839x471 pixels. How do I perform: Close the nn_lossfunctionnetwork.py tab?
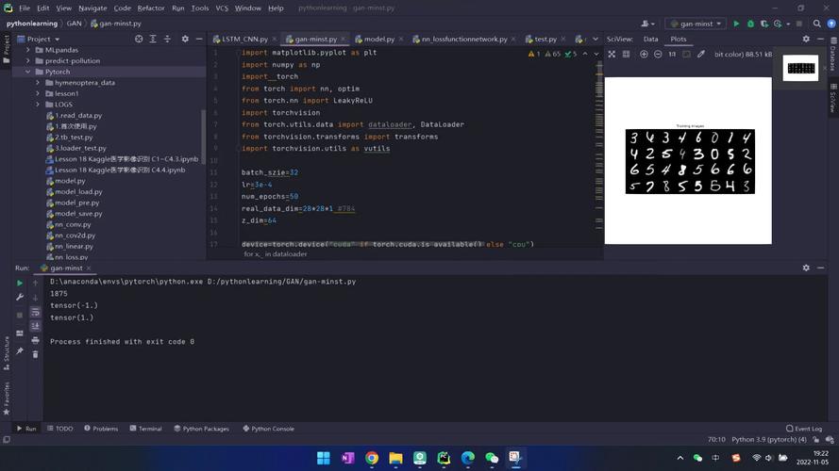pos(513,39)
